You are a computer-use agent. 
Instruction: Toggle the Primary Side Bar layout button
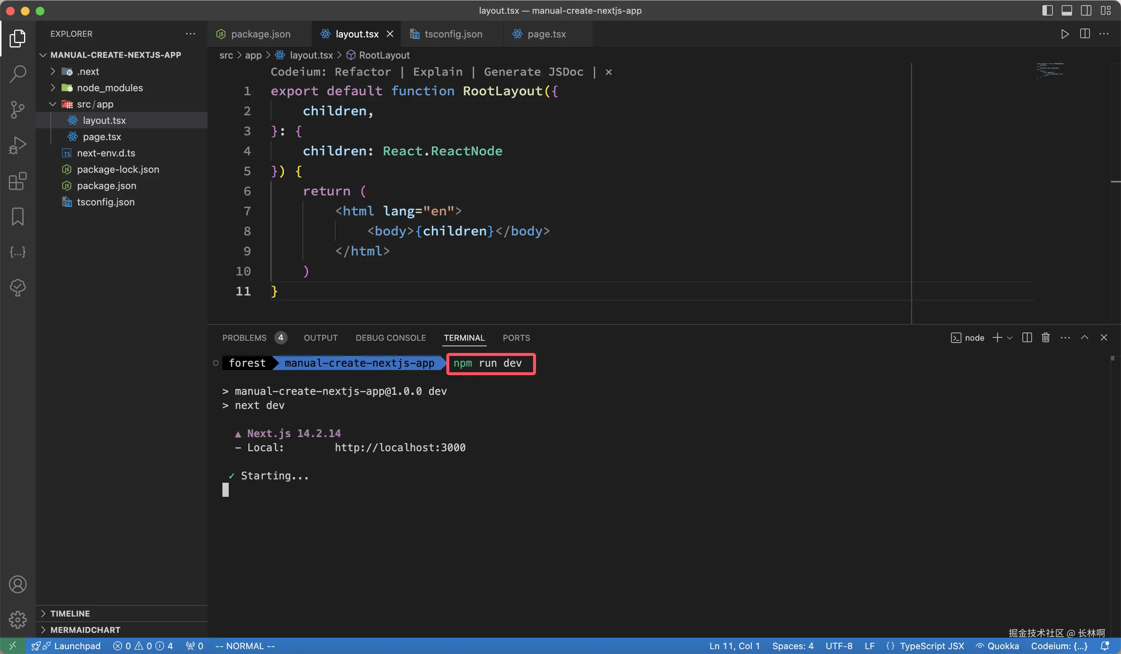click(x=1047, y=11)
